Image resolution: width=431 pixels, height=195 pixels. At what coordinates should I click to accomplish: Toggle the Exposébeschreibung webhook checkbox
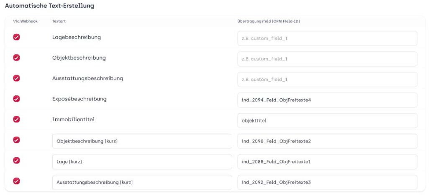coord(16,99)
